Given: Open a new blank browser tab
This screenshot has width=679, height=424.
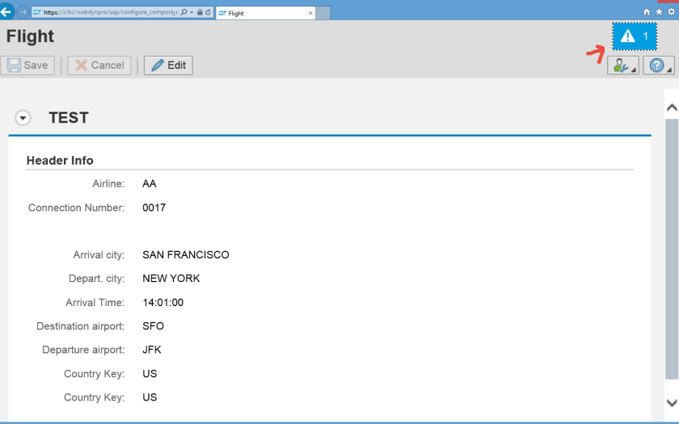Looking at the screenshot, I should click(x=323, y=13).
